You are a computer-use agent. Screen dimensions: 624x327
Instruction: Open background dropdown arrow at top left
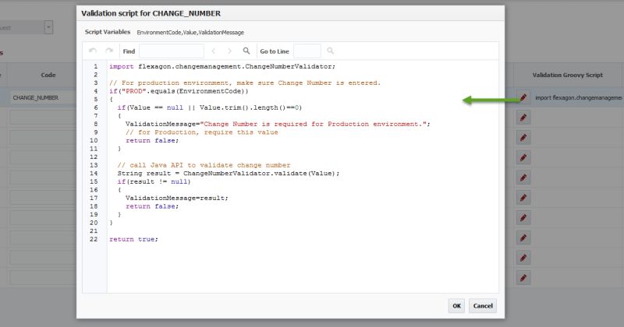tap(48, 27)
